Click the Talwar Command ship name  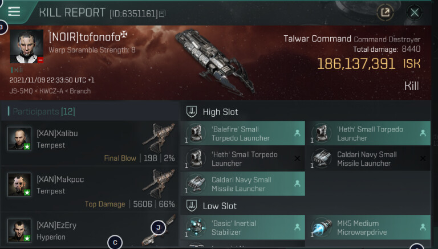(x=317, y=39)
